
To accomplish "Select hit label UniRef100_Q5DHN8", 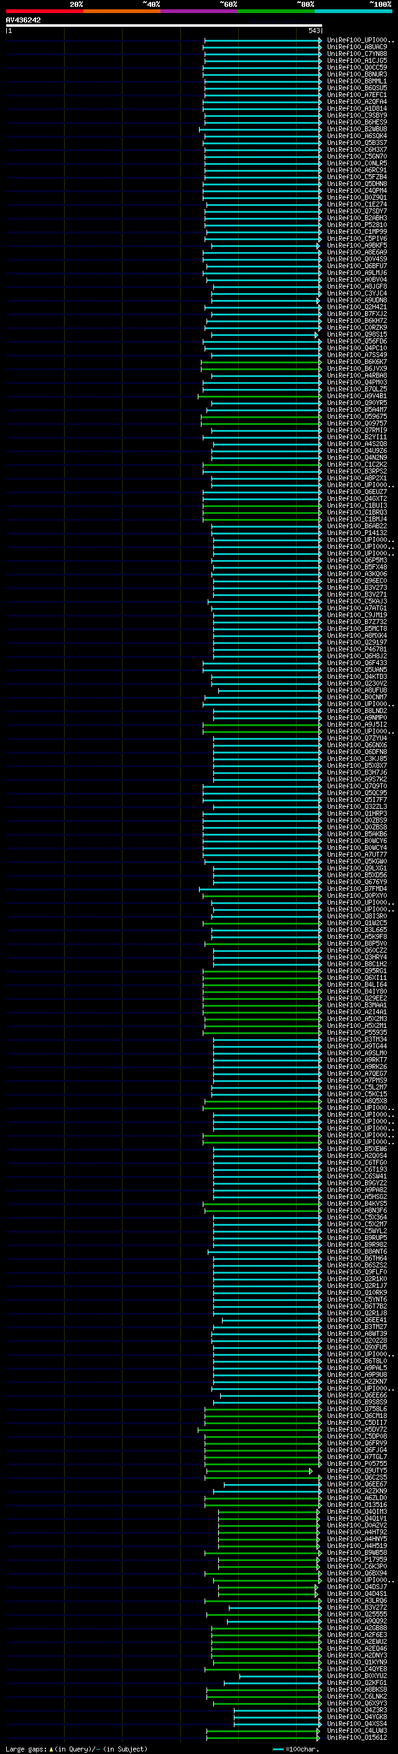I will click(357, 184).
